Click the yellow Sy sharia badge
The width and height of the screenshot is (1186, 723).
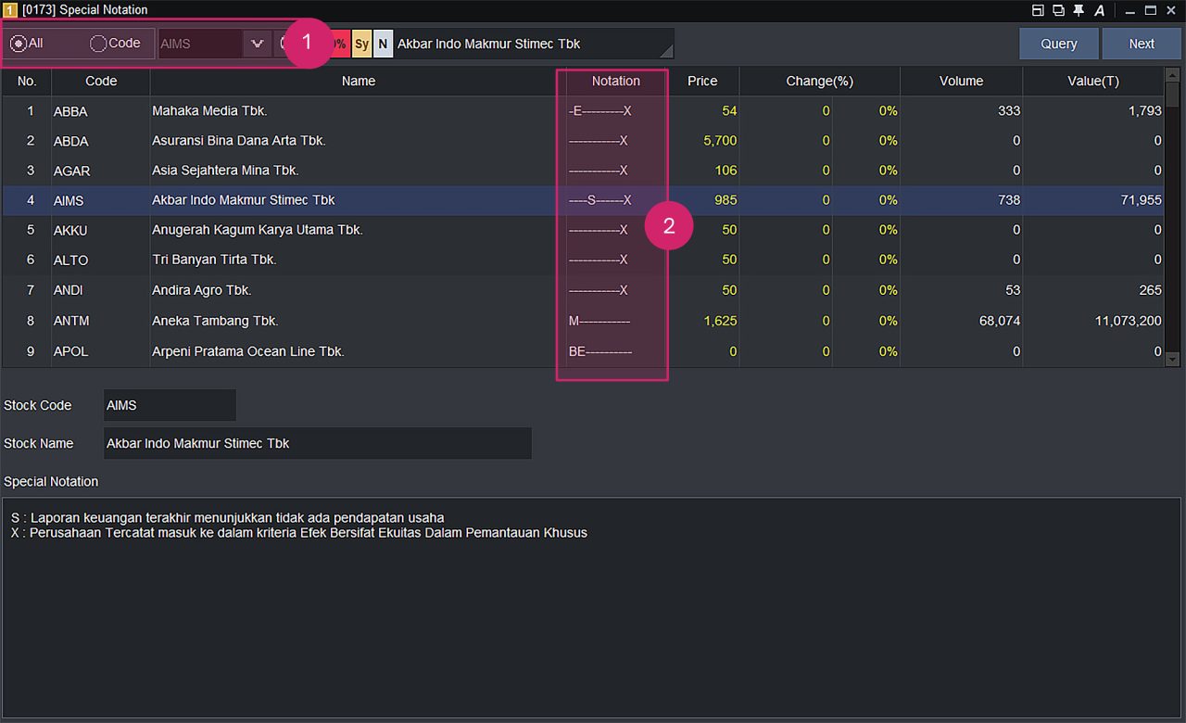tap(361, 44)
